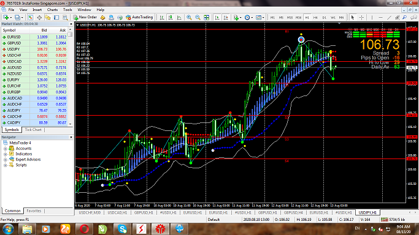Open the GBPUSD,H4 chart tab
This screenshot has width=419, height=235.
tap(293, 212)
